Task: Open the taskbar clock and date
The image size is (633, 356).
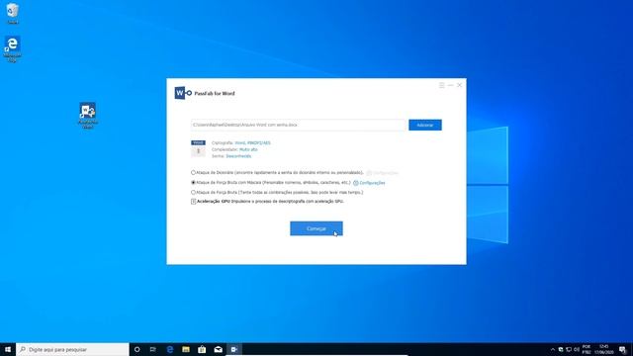Action: pos(604,349)
